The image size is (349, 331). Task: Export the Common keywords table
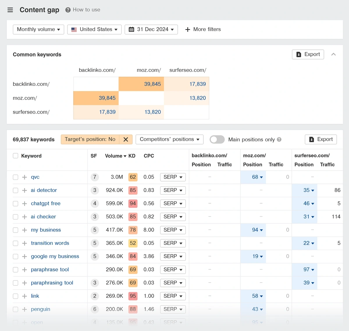308,54
